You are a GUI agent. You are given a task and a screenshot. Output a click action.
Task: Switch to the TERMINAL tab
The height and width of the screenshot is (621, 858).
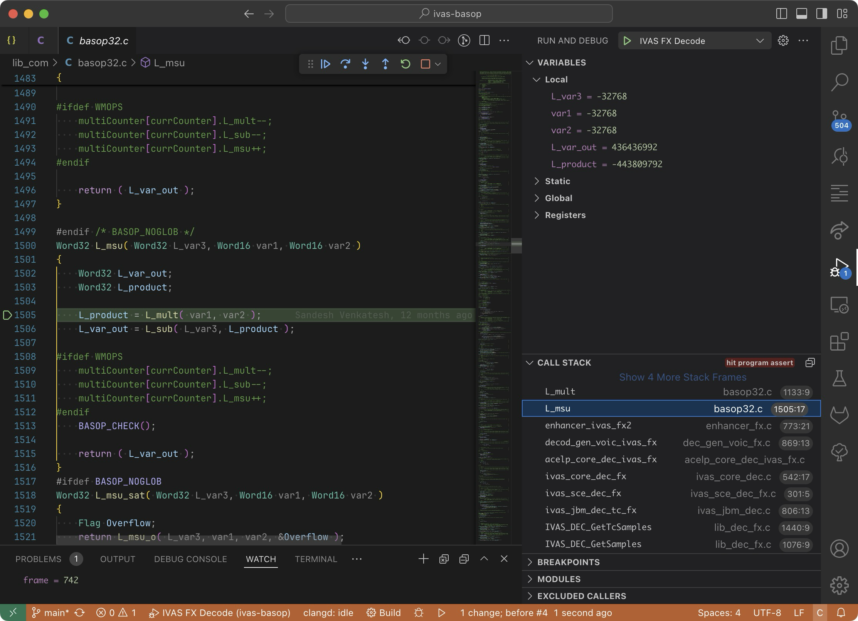[316, 559]
